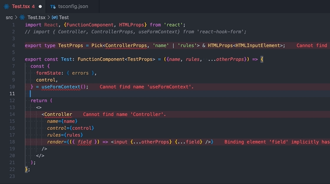This screenshot has width=330, height=184.
Task: Click the unsaved dot on Test.tsx tab
Action: 40,7
